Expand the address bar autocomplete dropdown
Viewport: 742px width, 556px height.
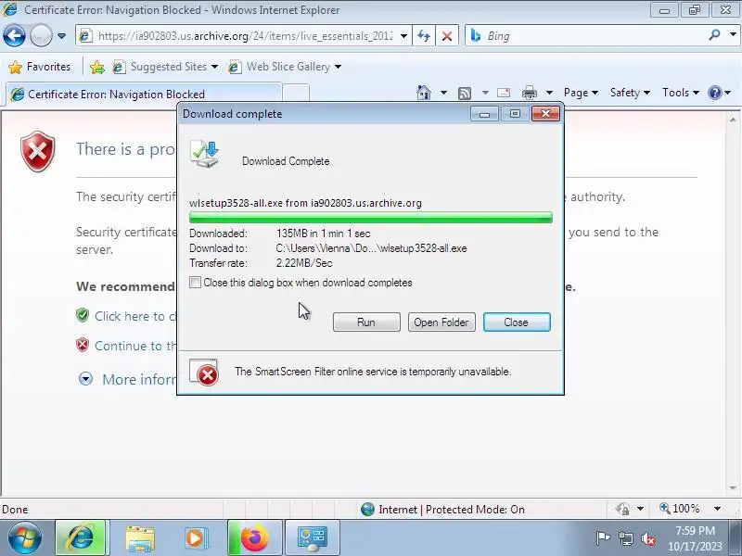point(403,36)
